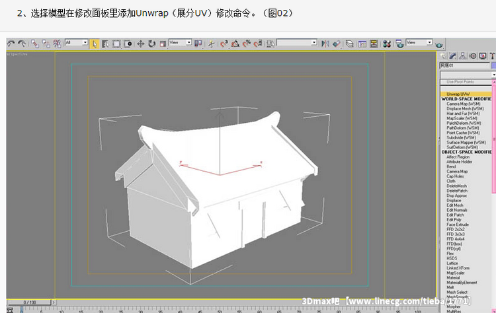Choose Affect Region modifier
This screenshot has height=313, width=496.
[458, 157]
